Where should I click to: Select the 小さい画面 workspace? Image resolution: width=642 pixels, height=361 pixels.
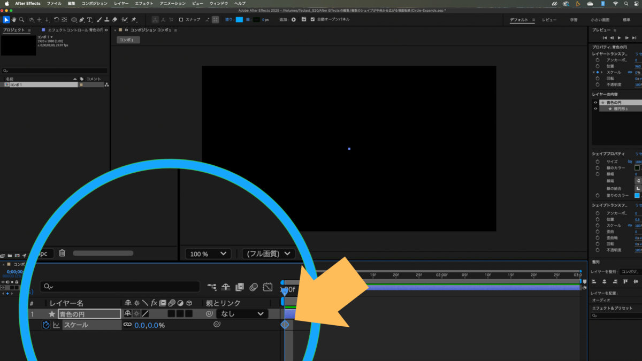[x=600, y=20]
